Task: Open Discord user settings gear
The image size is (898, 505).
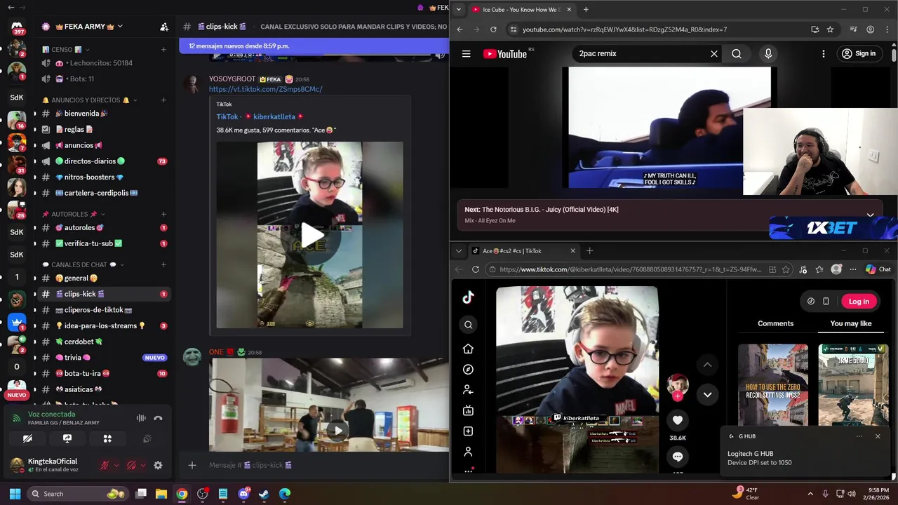Action: 158,465
